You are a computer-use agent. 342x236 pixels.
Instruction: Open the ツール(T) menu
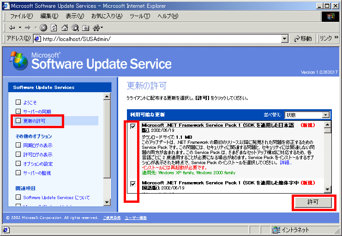[x=140, y=16]
